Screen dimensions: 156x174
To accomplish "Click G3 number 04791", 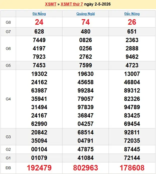I will (86, 141).
